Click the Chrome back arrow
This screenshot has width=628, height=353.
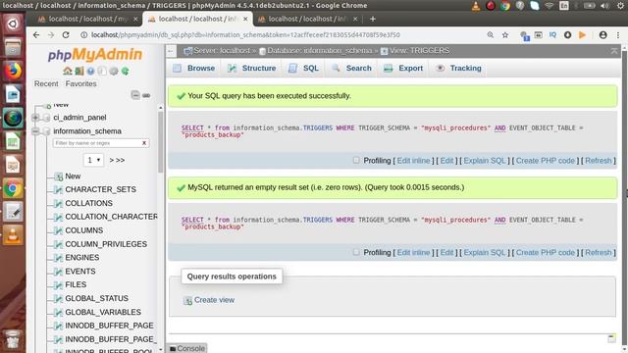tap(36, 35)
